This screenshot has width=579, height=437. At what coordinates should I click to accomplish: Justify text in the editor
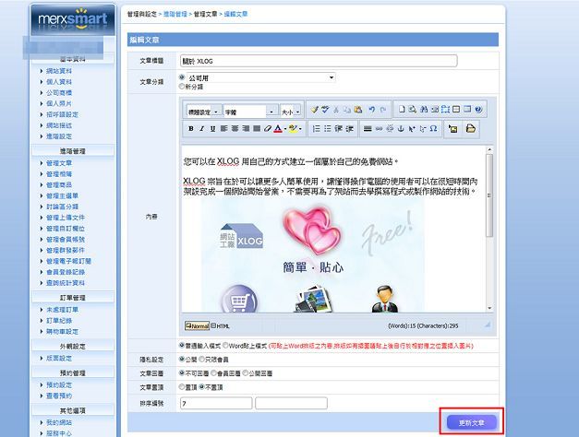pyautogui.click(x=257, y=129)
